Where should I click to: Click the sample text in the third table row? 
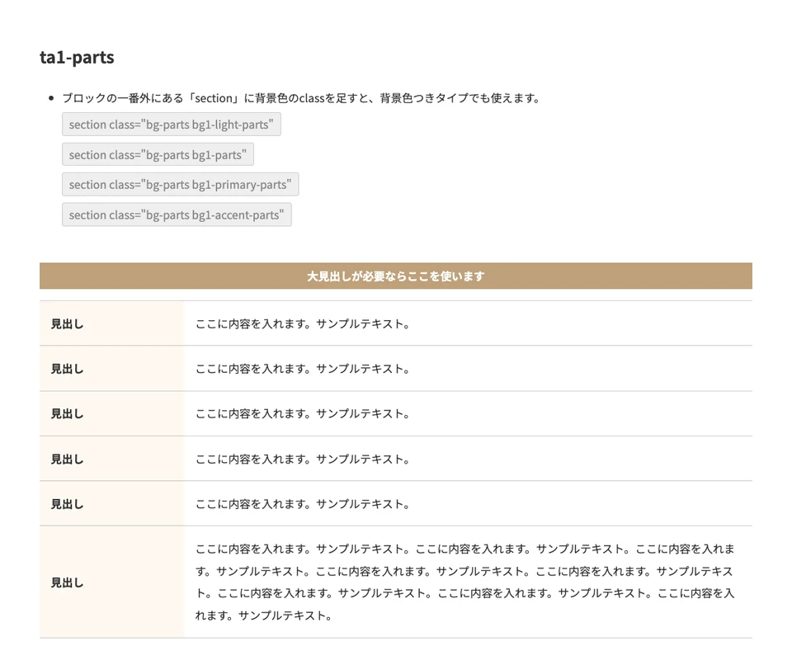[303, 414]
